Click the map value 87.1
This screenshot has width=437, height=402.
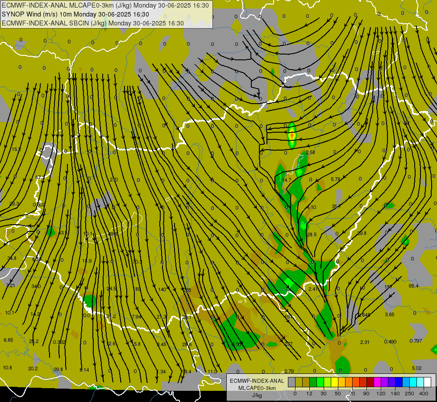[40, 177]
